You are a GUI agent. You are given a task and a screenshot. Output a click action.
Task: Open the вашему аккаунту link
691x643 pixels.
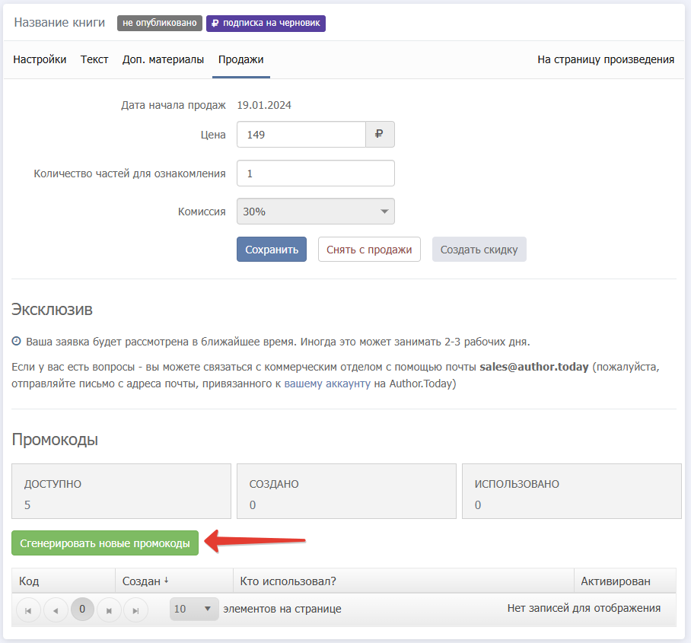327,384
